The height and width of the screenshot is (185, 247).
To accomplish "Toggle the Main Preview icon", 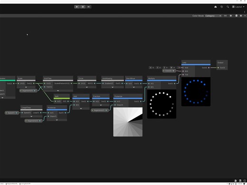I will (x=237, y=16).
